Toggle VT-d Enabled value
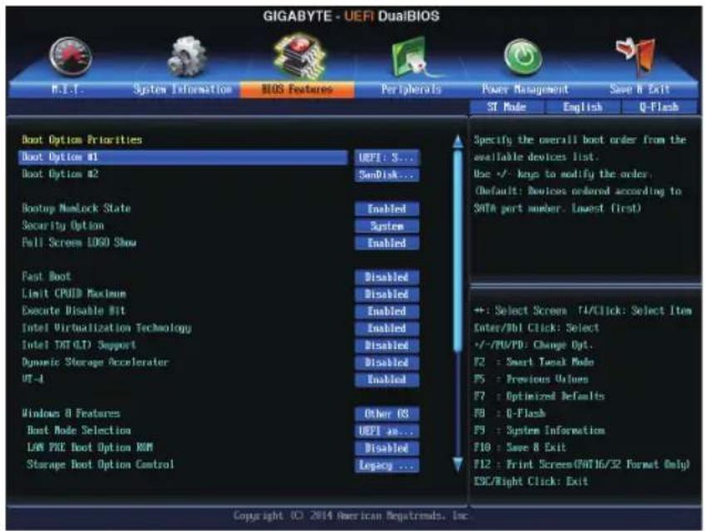The width and height of the screenshot is (705, 531). click(x=387, y=380)
